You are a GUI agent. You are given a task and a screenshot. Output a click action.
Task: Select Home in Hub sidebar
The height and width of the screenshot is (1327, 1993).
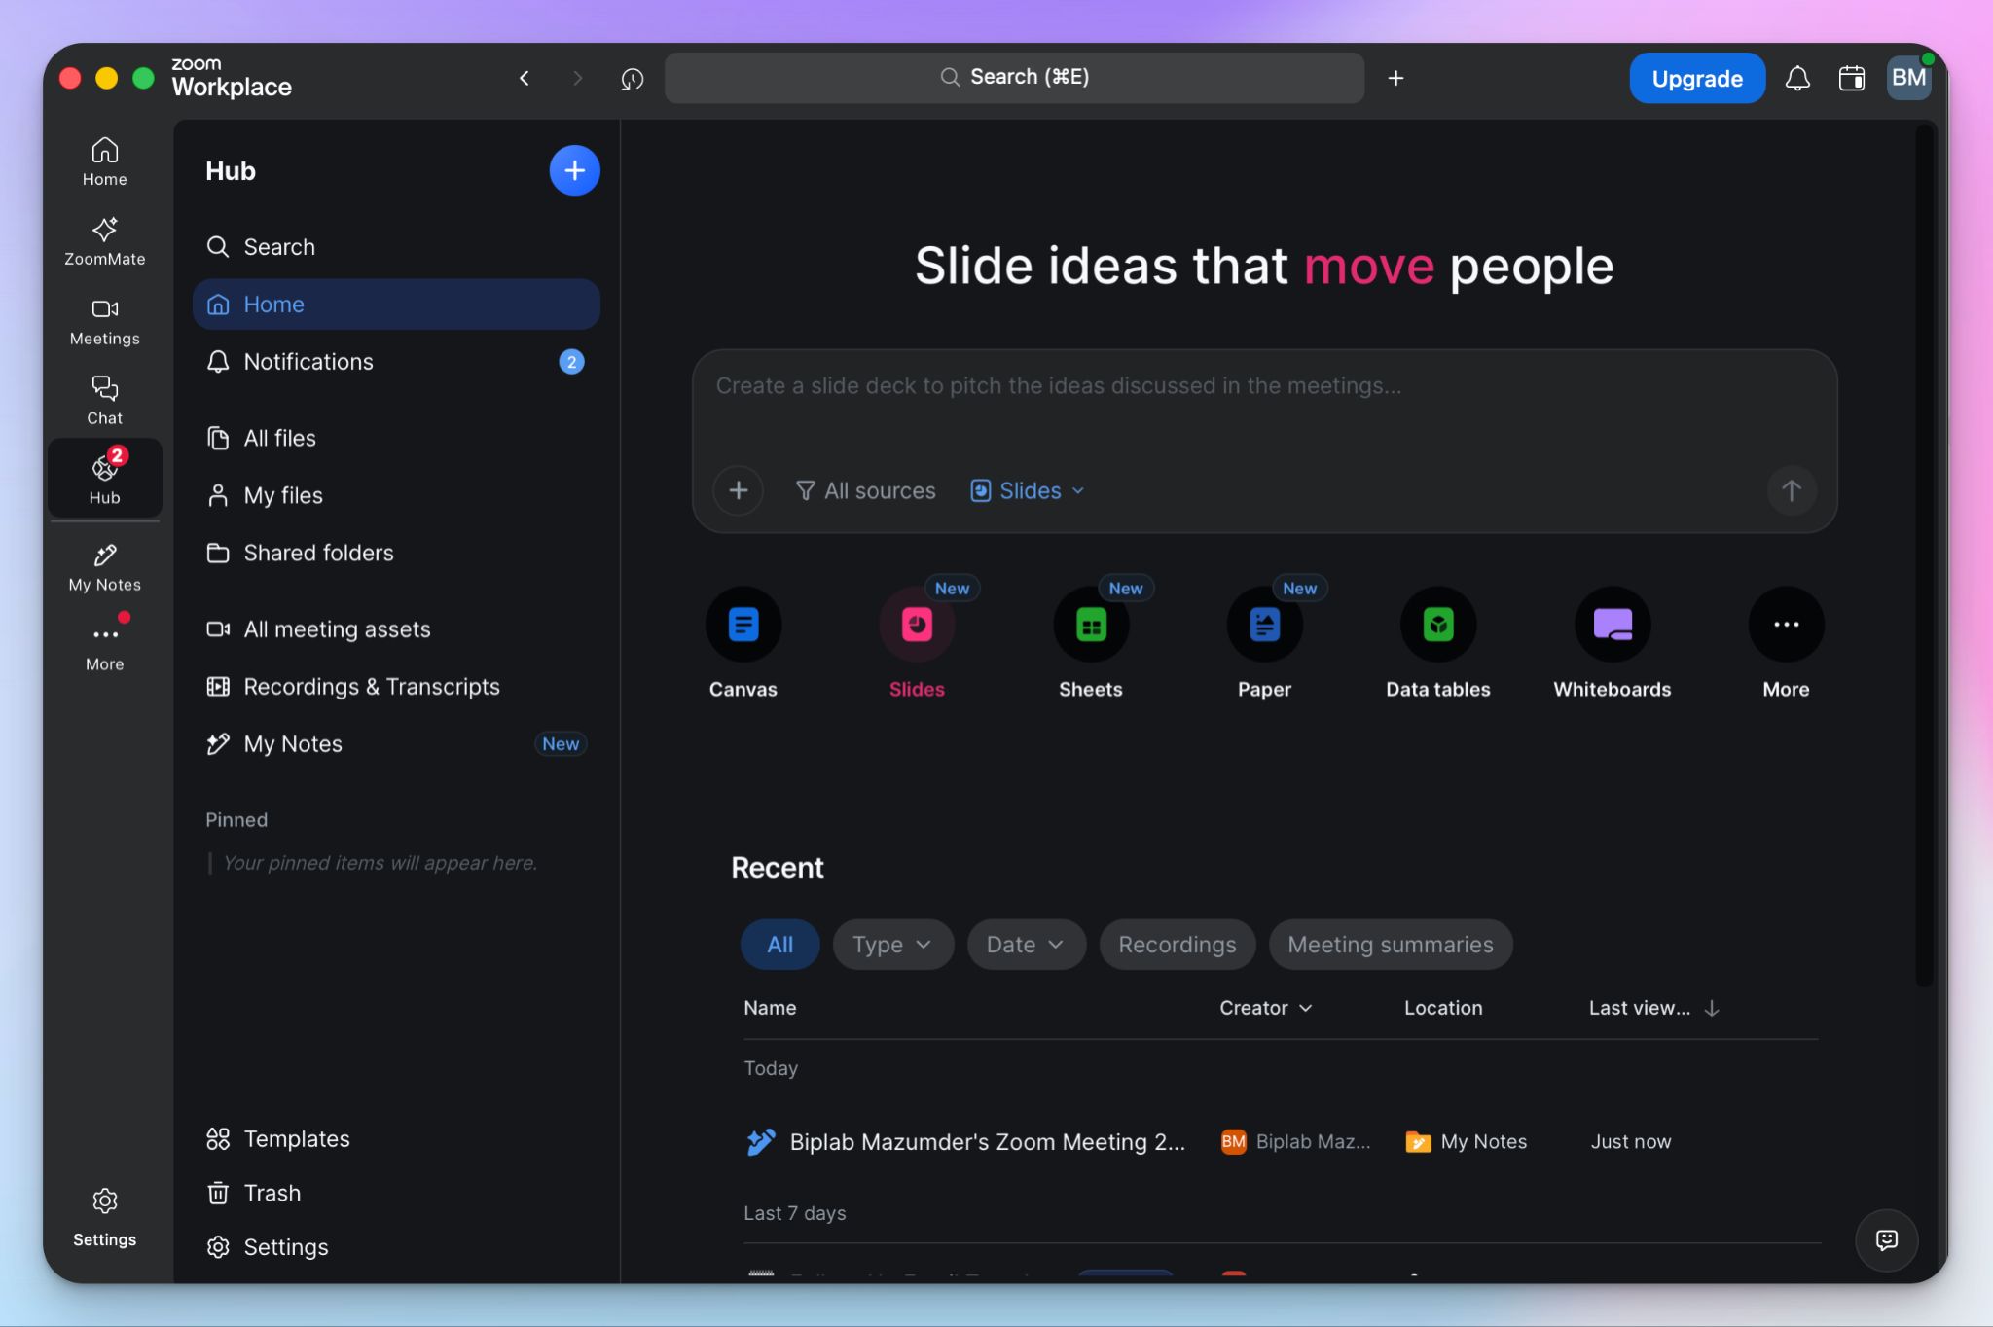point(396,305)
